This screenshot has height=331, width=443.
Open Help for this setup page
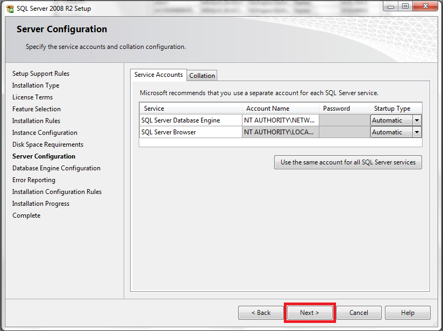(x=408, y=313)
